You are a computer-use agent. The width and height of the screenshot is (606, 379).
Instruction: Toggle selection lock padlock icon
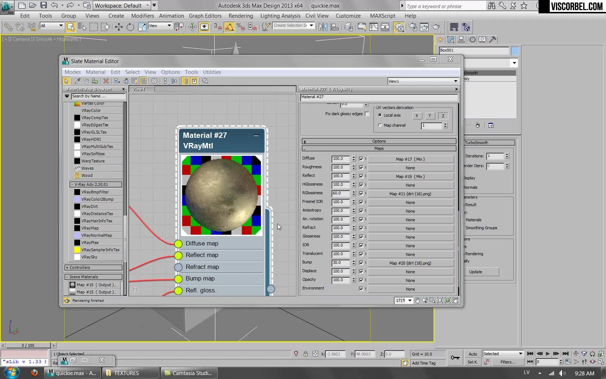pos(306,354)
